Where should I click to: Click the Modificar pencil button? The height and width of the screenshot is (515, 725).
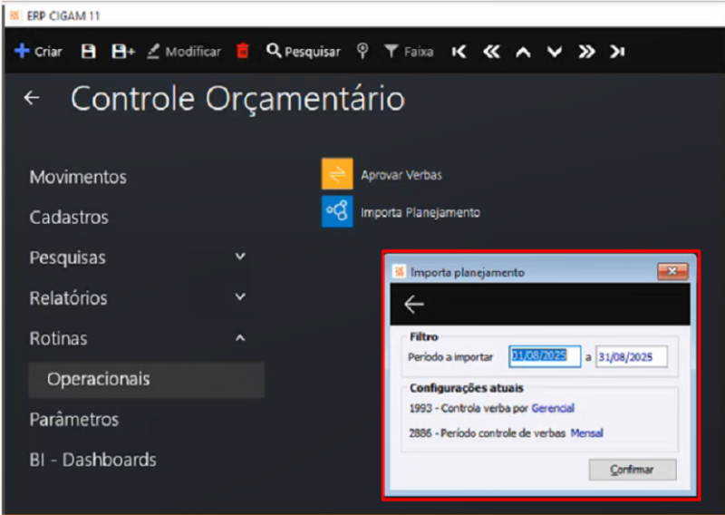184,52
